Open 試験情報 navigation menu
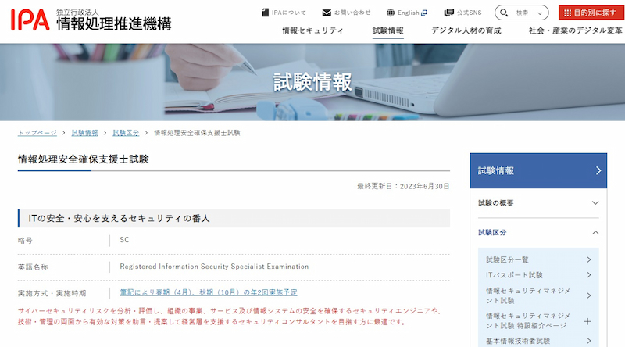The image size is (625, 347). click(x=387, y=30)
